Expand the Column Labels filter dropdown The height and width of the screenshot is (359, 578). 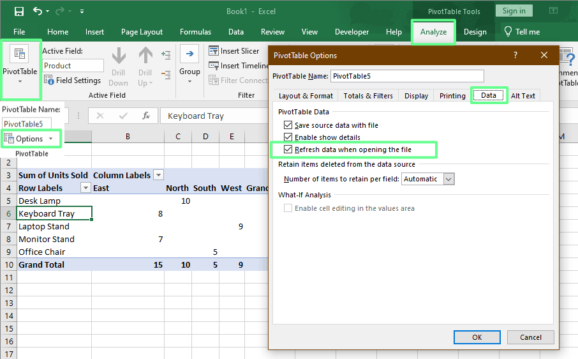pos(159,175)
